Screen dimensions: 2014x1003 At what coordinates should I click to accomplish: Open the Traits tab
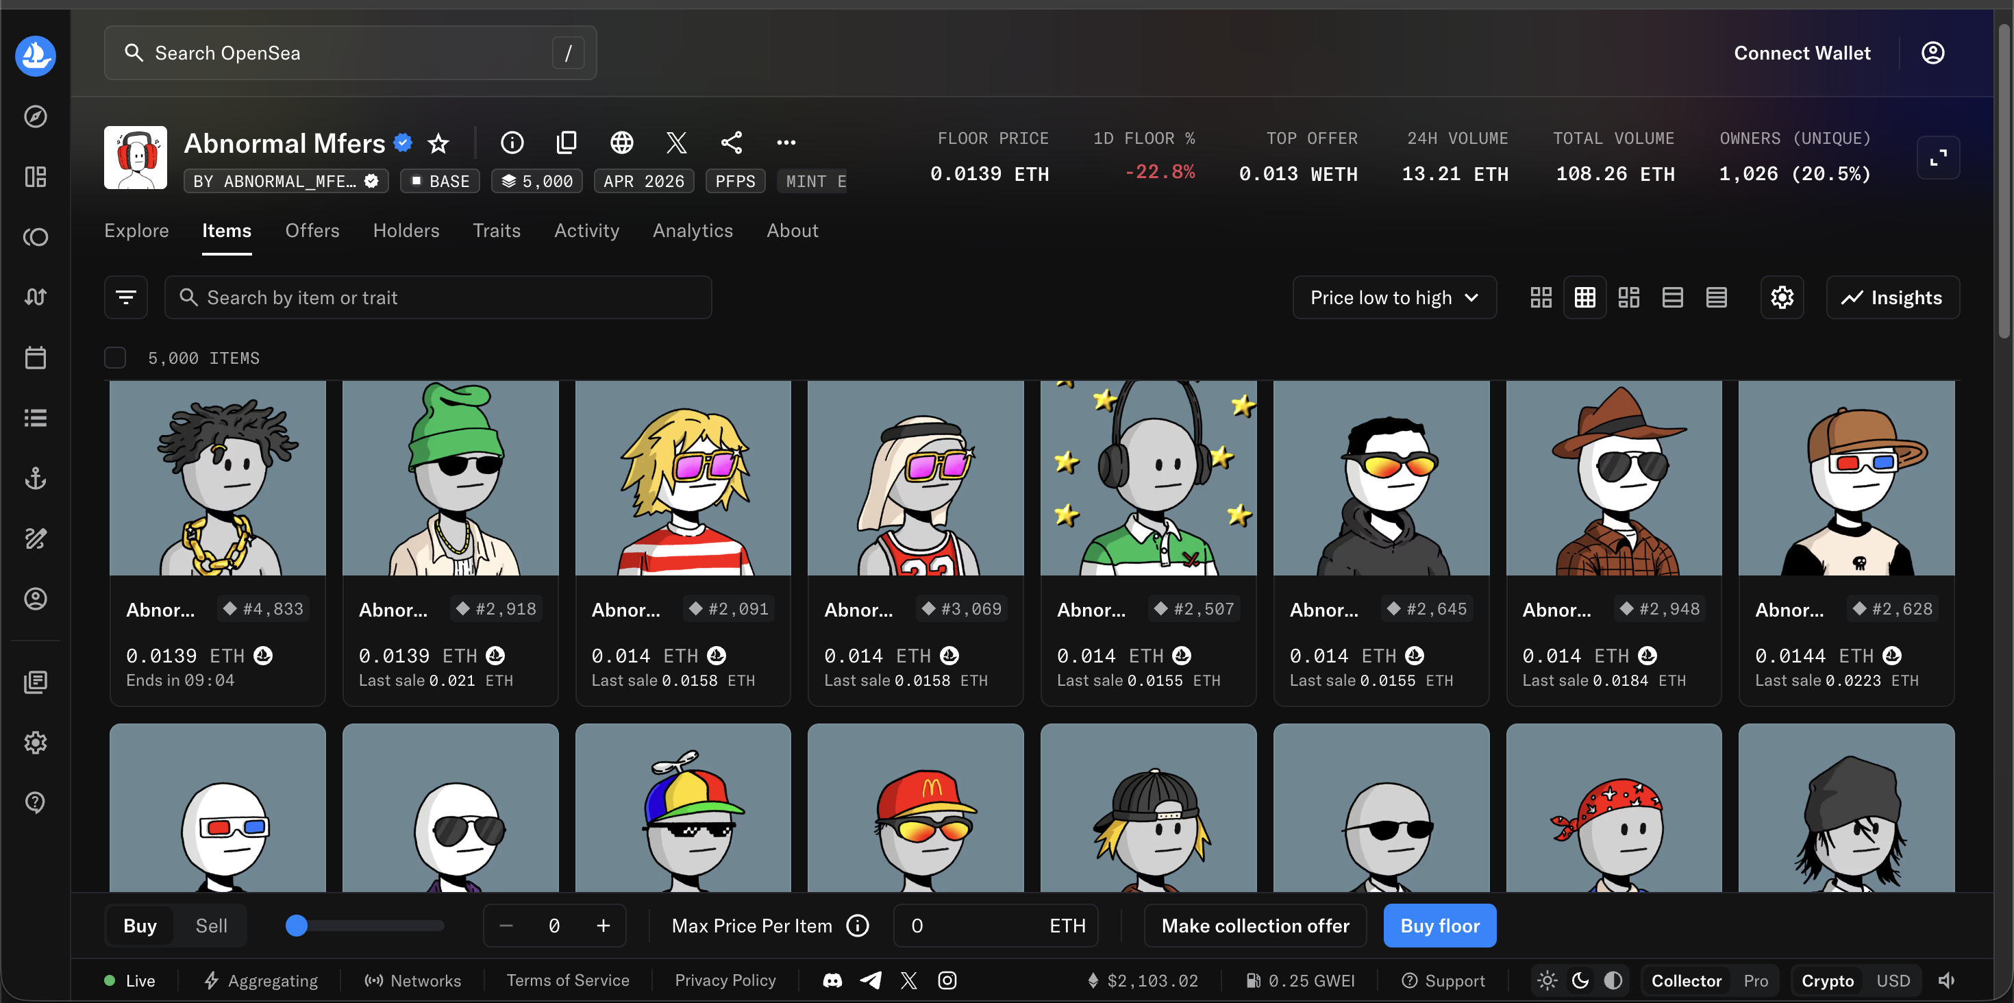tap(497, 231)
